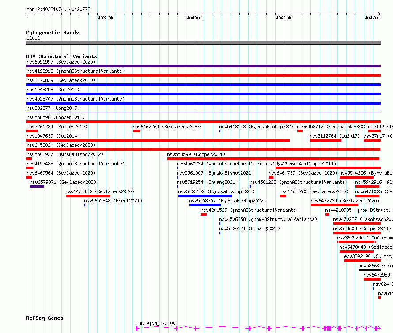The image size is (393, 333).
Task: Click the chr12:40381074..40420772 coordinates text
Action: tap(58, 10)
